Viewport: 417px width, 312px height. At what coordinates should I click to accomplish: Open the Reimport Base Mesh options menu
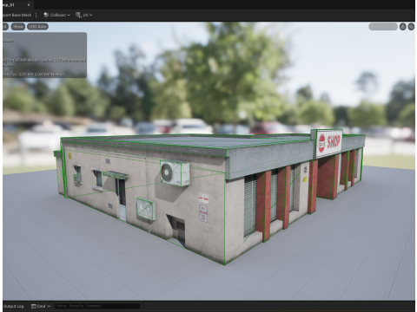36,15
